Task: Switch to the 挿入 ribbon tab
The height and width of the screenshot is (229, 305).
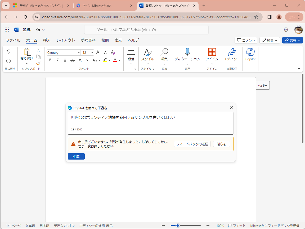Action: click(47, 40)
